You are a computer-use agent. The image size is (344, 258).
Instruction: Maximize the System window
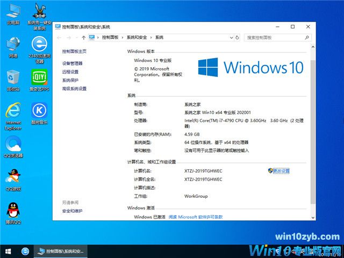(292, 27)
